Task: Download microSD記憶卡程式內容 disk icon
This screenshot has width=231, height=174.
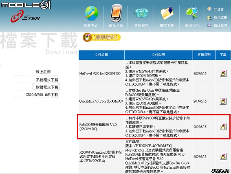Action: (223, 156)
